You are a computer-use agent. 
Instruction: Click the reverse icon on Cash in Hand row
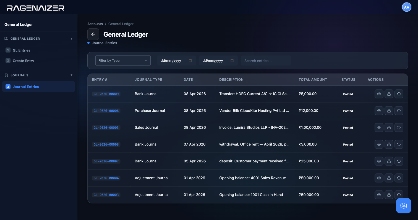(399, 195)
